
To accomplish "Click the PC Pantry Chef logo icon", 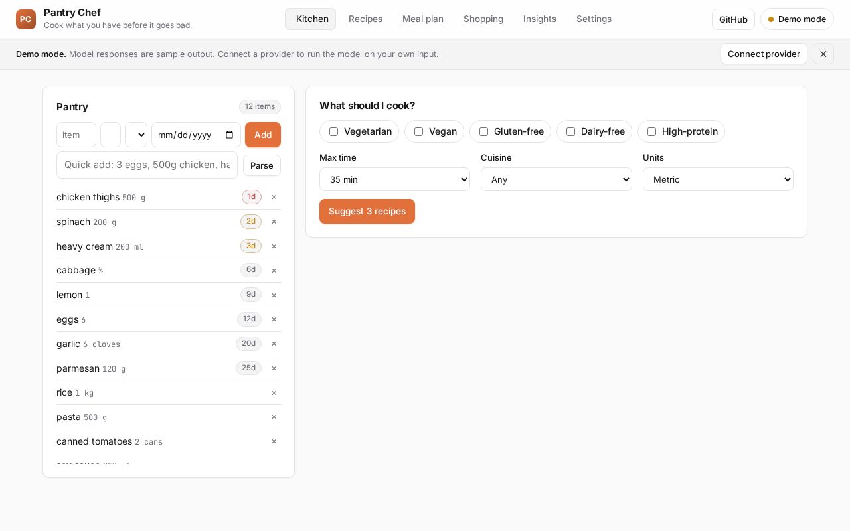I will [x=26, y=19].
